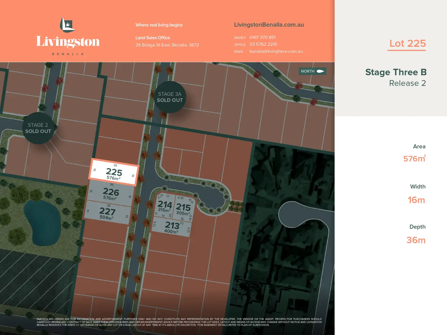
Task: Click the office phone number 03 5762 2210
Action: click(263, 44)
